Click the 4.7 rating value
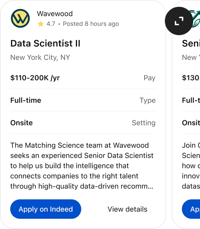The width and height of the screenshot is (200, 229). coord(50,24)
